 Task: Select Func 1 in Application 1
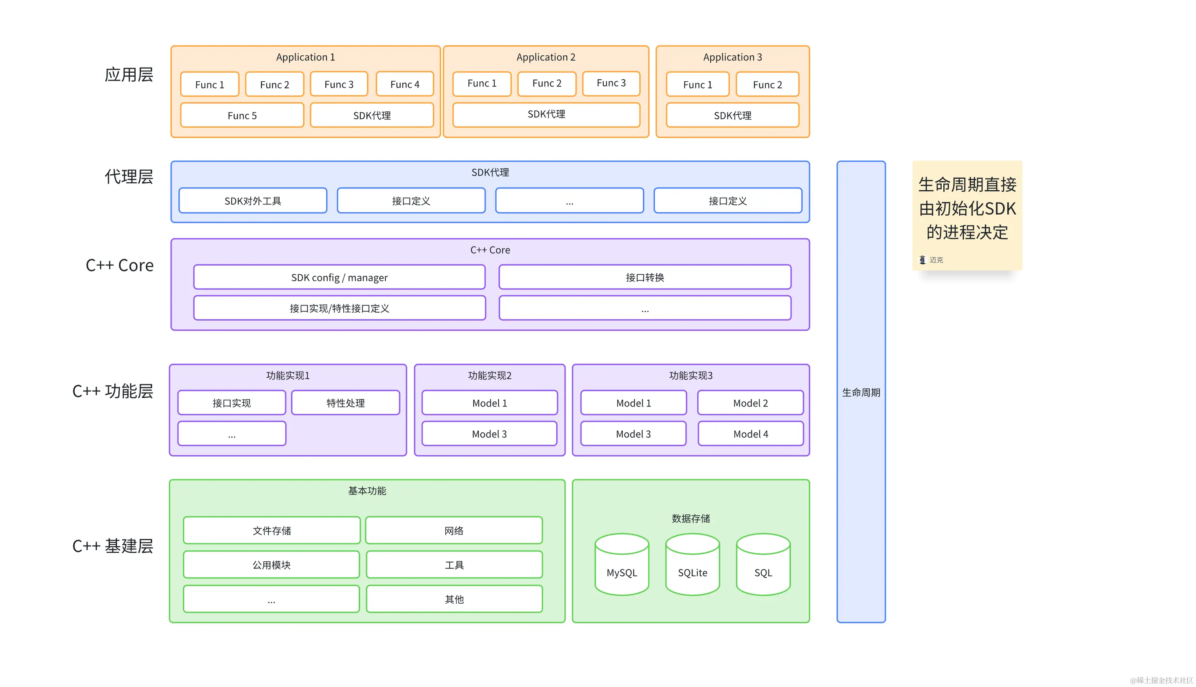coord(210,85)
